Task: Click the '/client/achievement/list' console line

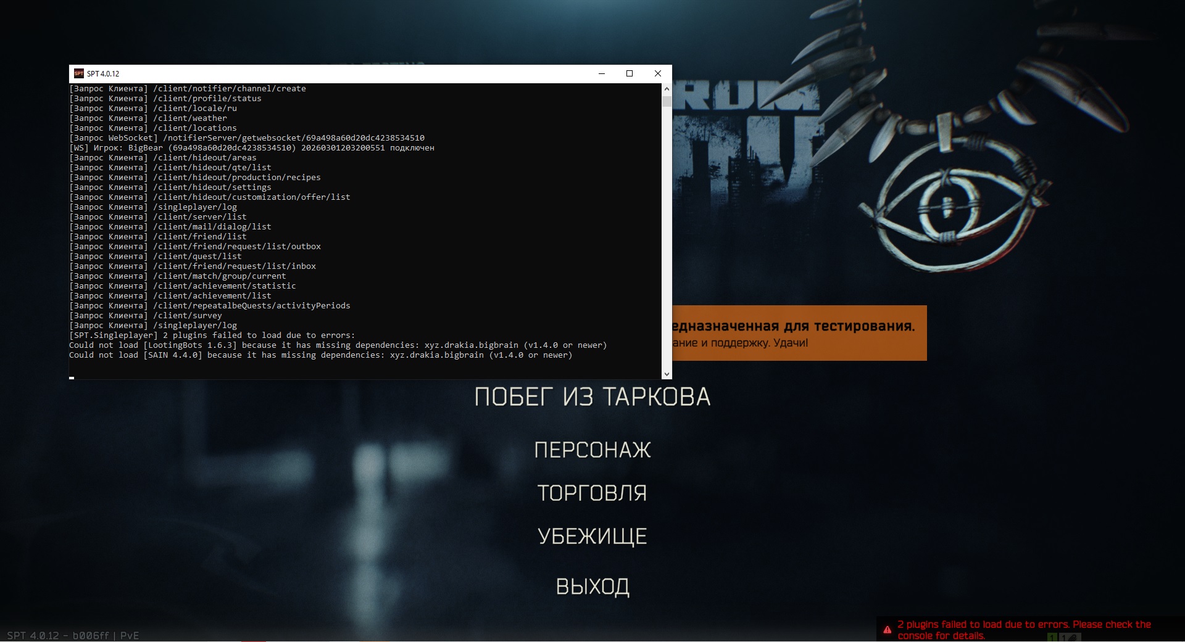Action: 170,296
